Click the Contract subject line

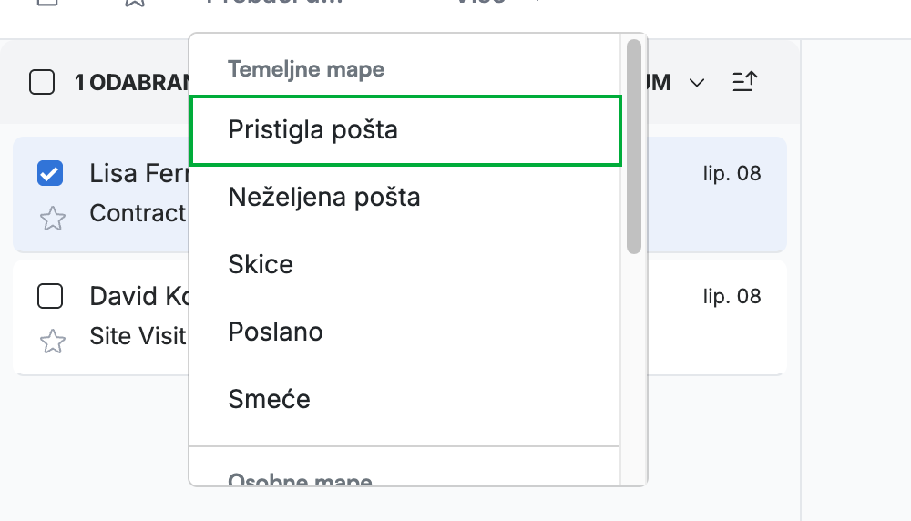coord(138,213)
